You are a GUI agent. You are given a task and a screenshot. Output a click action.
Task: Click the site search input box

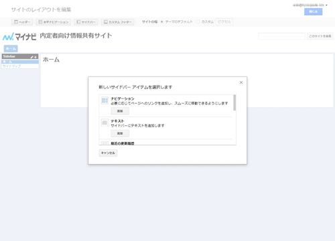(x=281, y=36)
